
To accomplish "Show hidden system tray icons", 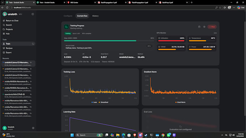I will click(222, 135).
